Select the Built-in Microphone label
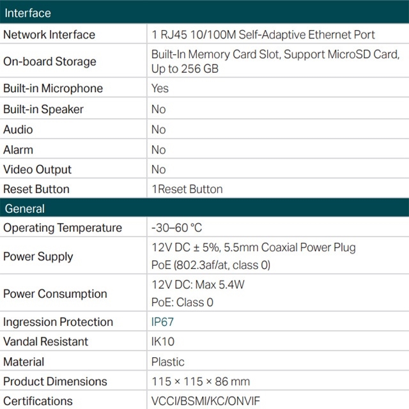The width and height of the screenshot is (409, 409). pyautogui.click(x=53, y=88)
